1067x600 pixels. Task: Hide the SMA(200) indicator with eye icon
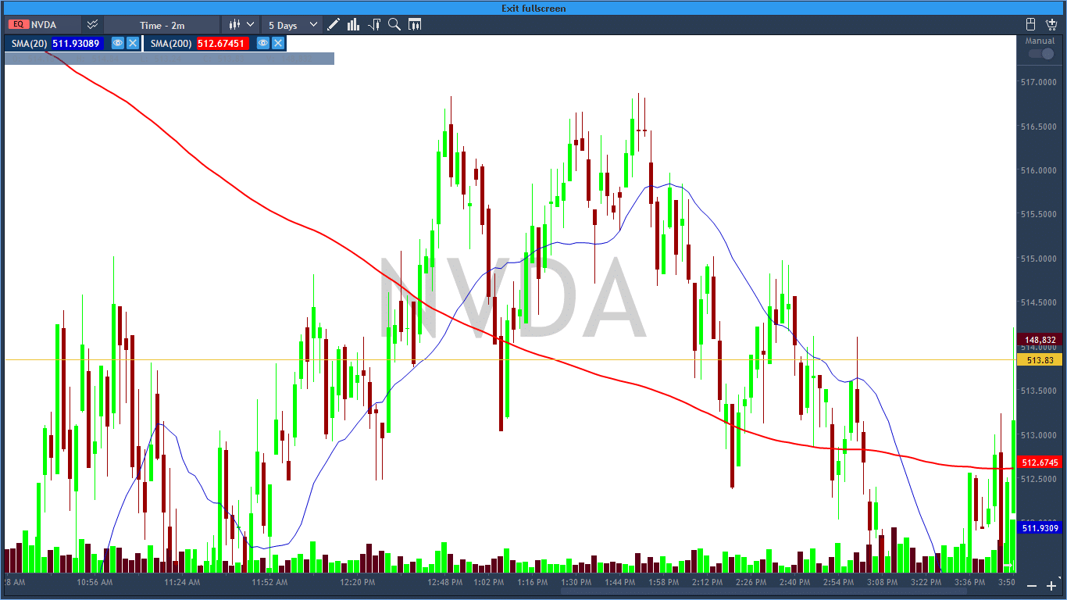click(263, 44)
